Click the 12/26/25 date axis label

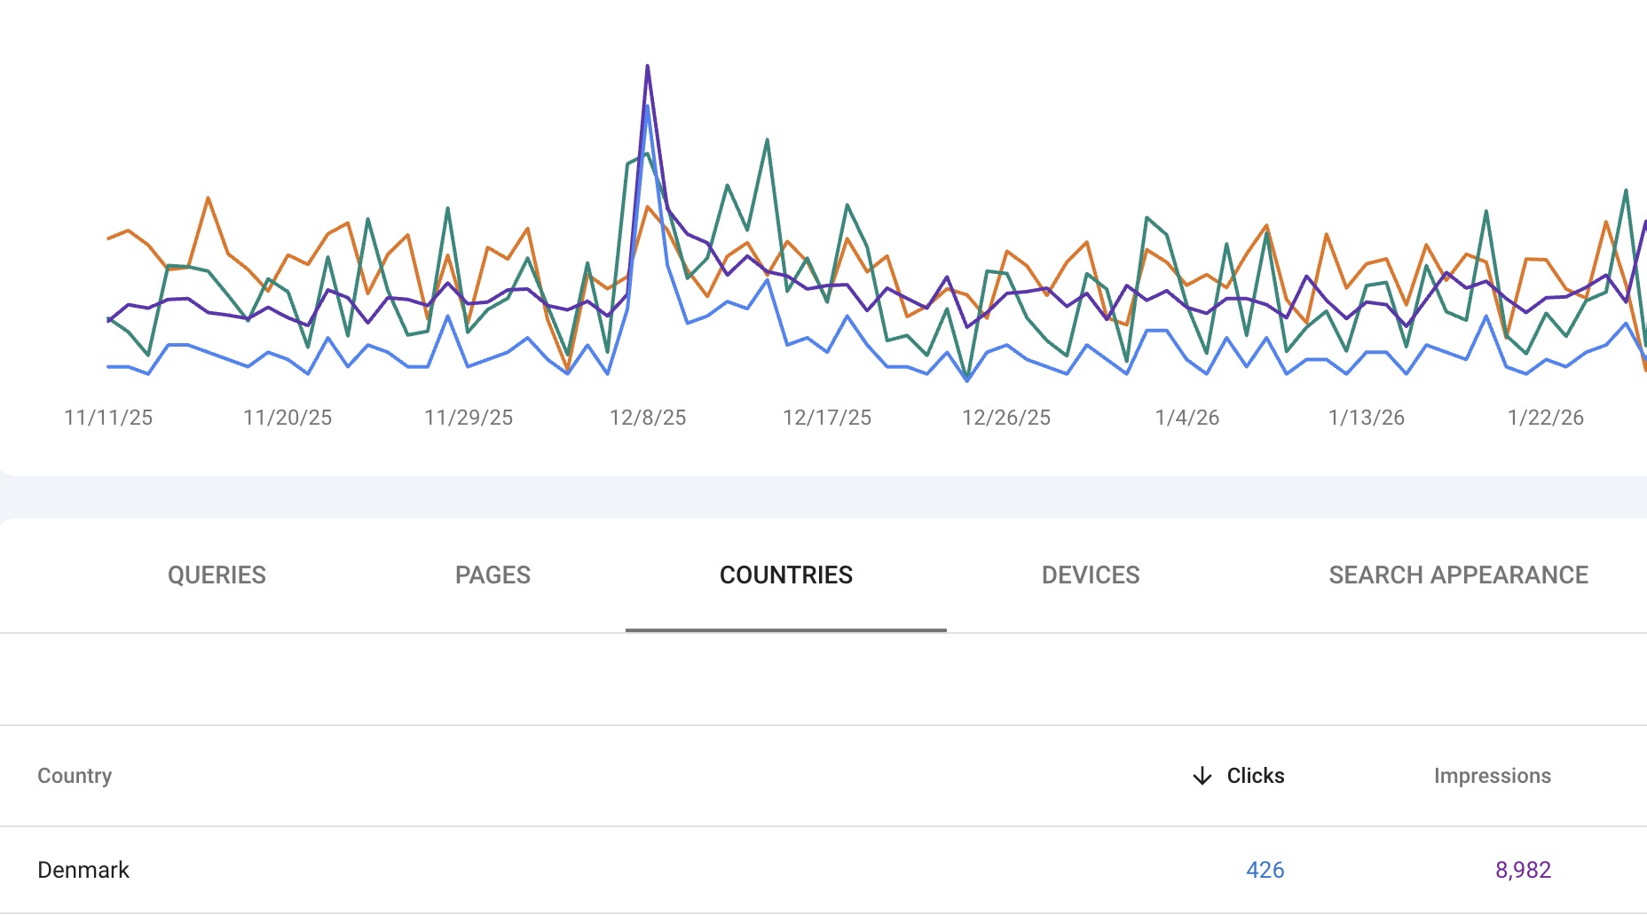click(x=1006, y=418)
